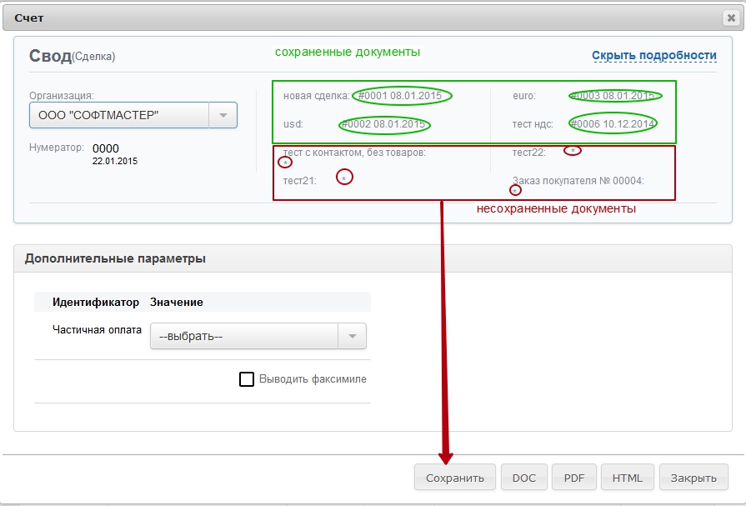Click the Закрыть button
Viewport: 746px width, 506px height.
[x=693, y=478]
